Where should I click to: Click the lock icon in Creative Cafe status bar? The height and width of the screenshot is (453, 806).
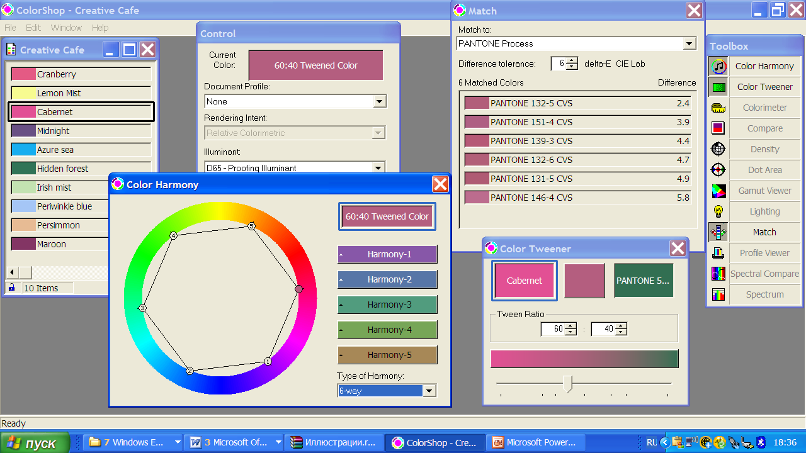click(11, 288)
